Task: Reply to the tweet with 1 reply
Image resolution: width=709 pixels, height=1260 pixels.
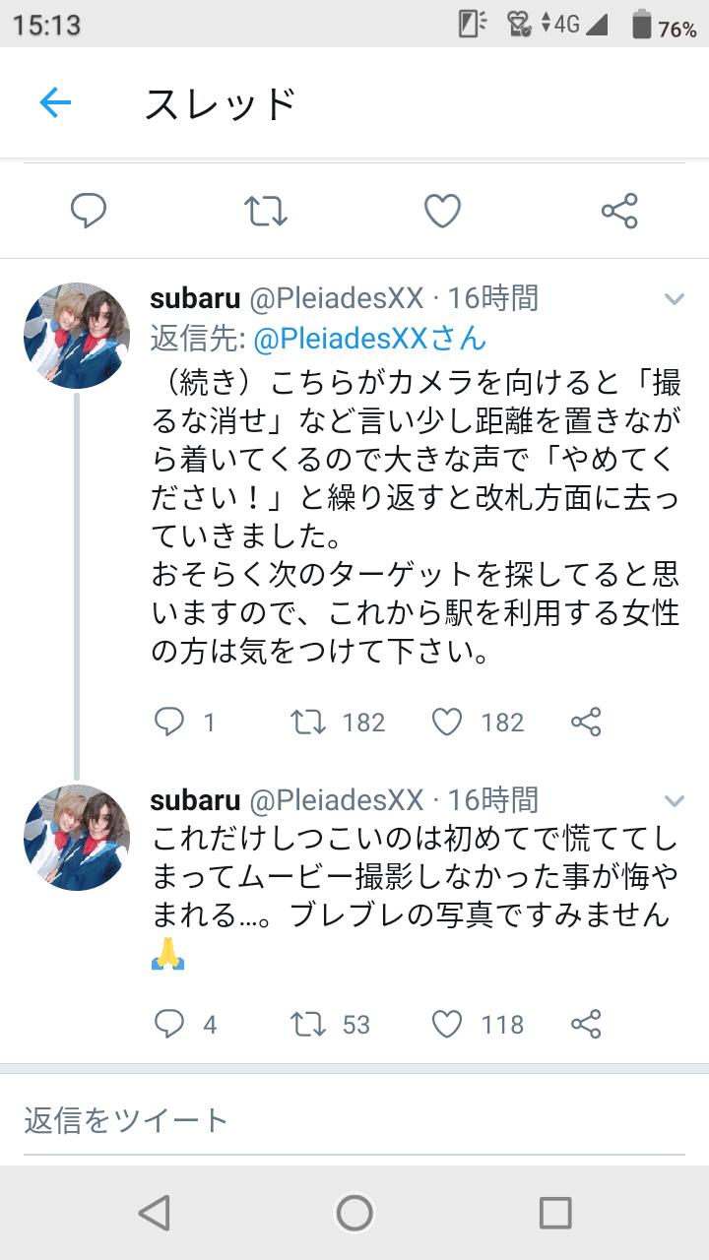Action: (170, 723)
